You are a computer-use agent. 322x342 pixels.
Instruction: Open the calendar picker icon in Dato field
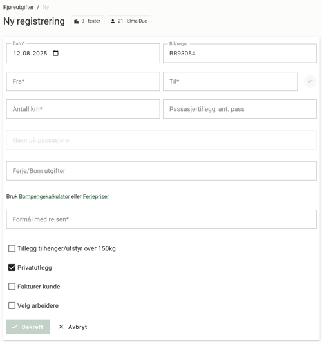[x=56, y=53]
